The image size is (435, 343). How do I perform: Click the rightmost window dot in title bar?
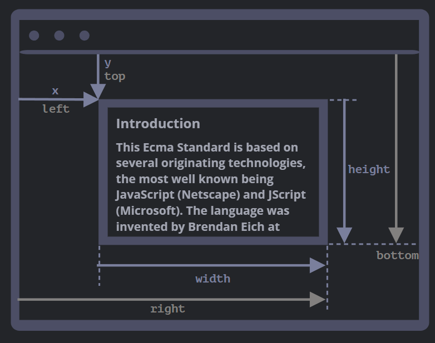85,36
